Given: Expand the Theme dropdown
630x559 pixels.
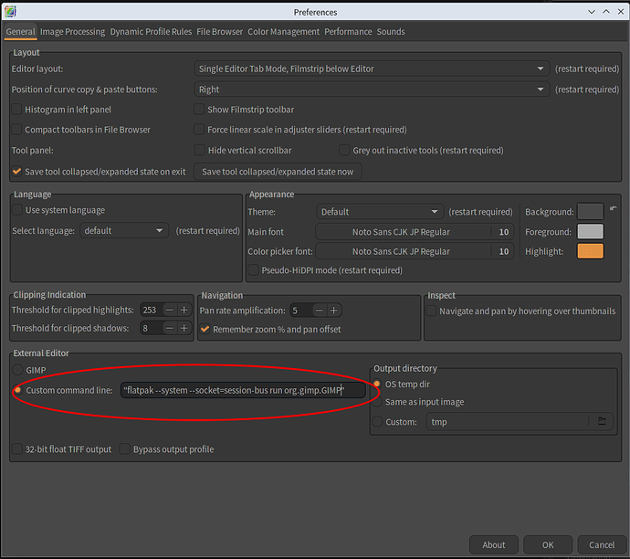Looking at the screenshot, I should point(379,212).
